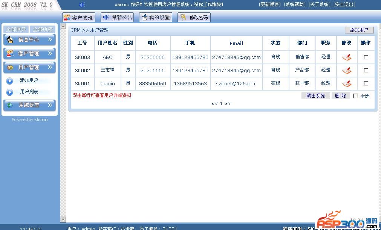Click the icon on 我的设置 toolbar button

[145, 17]
